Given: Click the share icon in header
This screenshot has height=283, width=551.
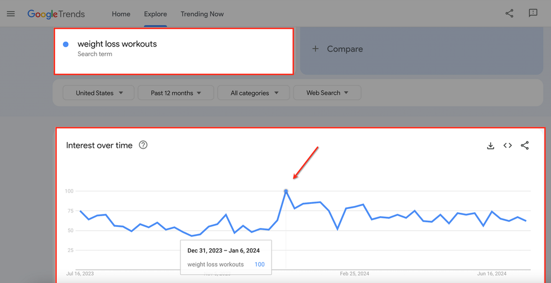Looking at the screenshot, I should [509, 13].
